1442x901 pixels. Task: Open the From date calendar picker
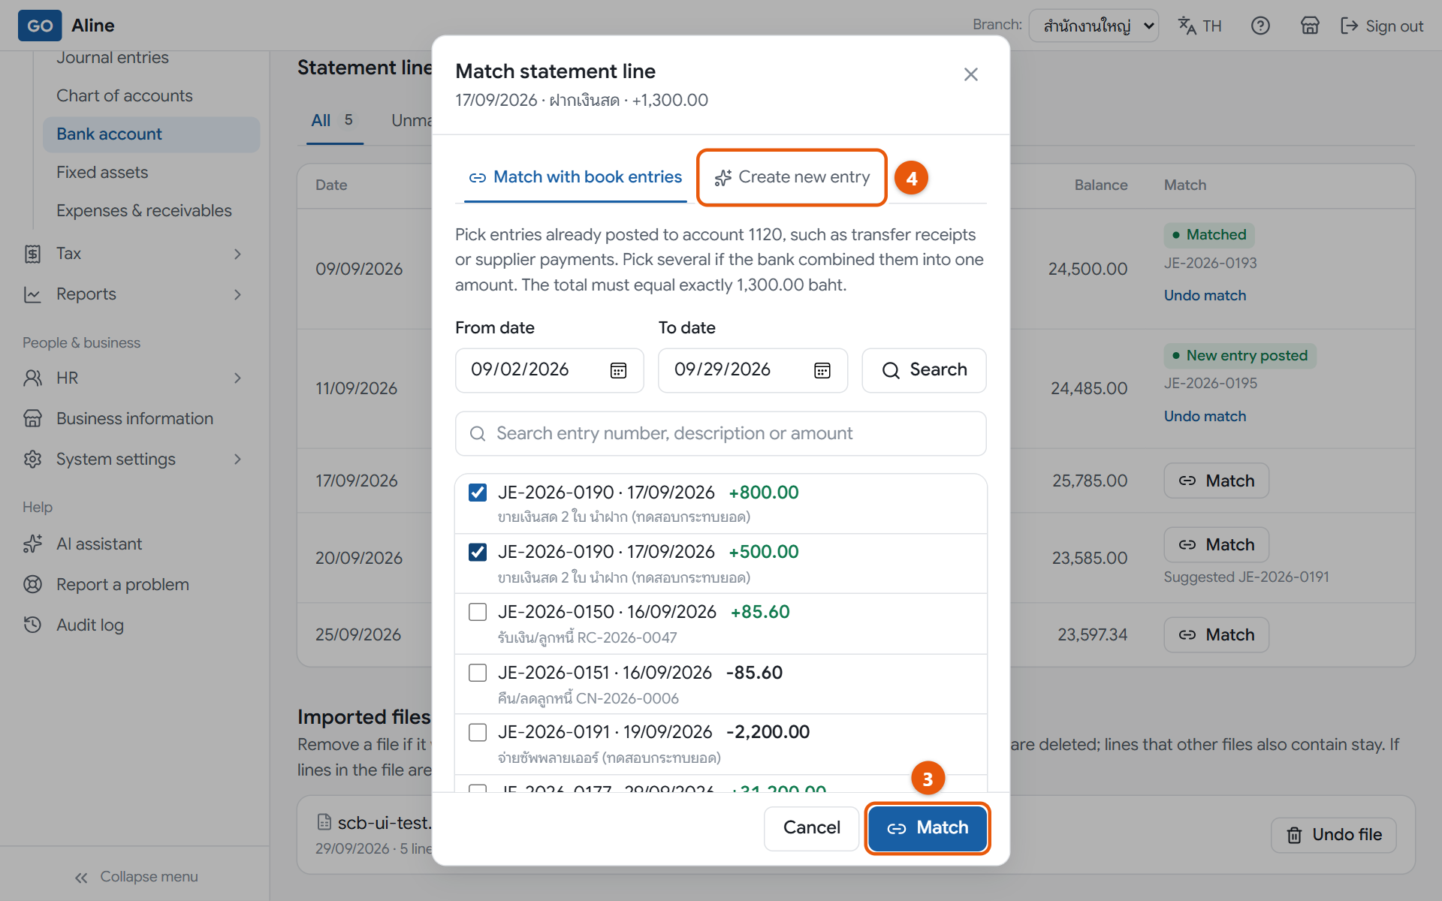pyautogui.click(x=618, y=370)
